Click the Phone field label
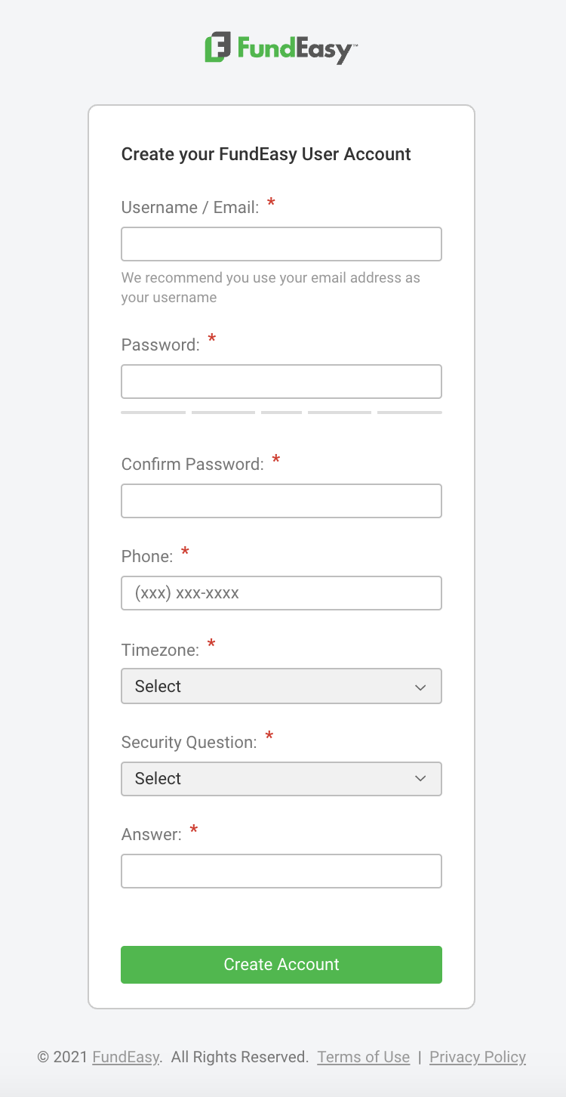 click(147, 556)
